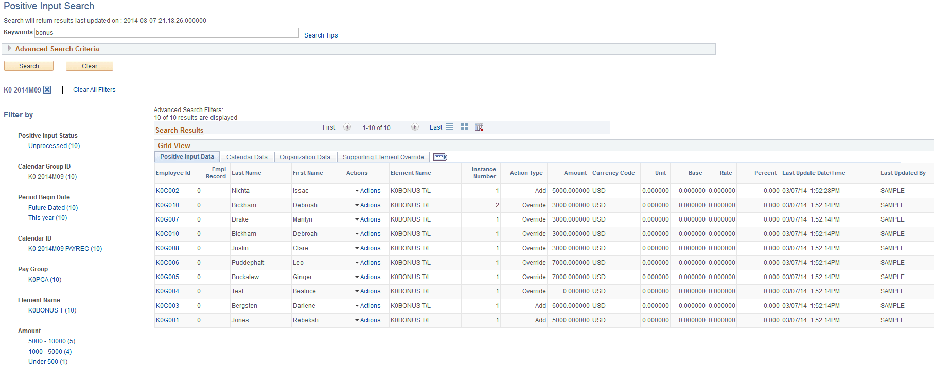Jump to Last results page

(436, 127)
